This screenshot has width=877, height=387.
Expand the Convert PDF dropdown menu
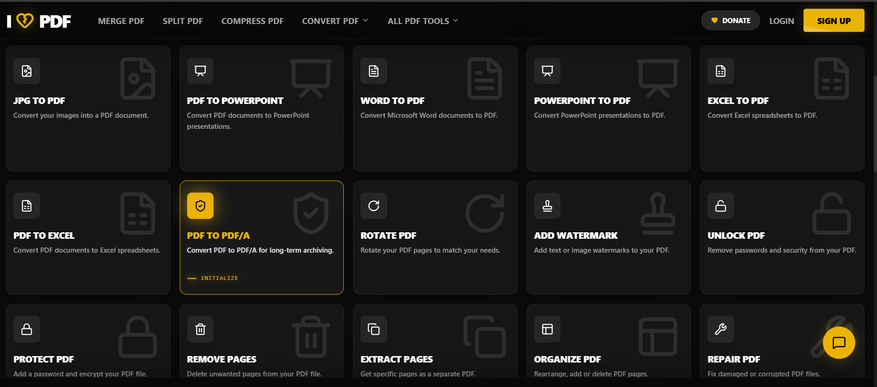pos(335,21)
